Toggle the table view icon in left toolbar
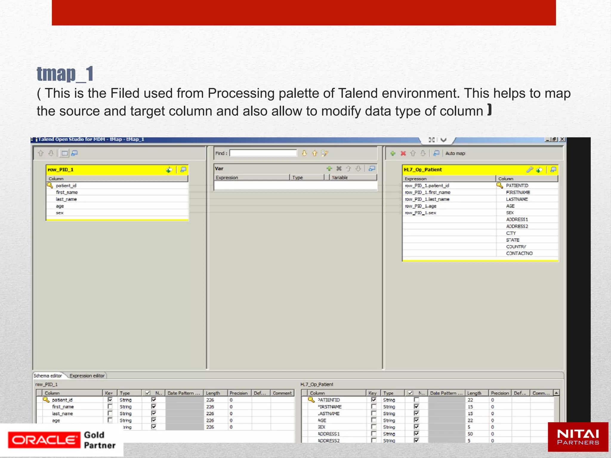Screen dimensions: 611x458 [x=64, y=153]
